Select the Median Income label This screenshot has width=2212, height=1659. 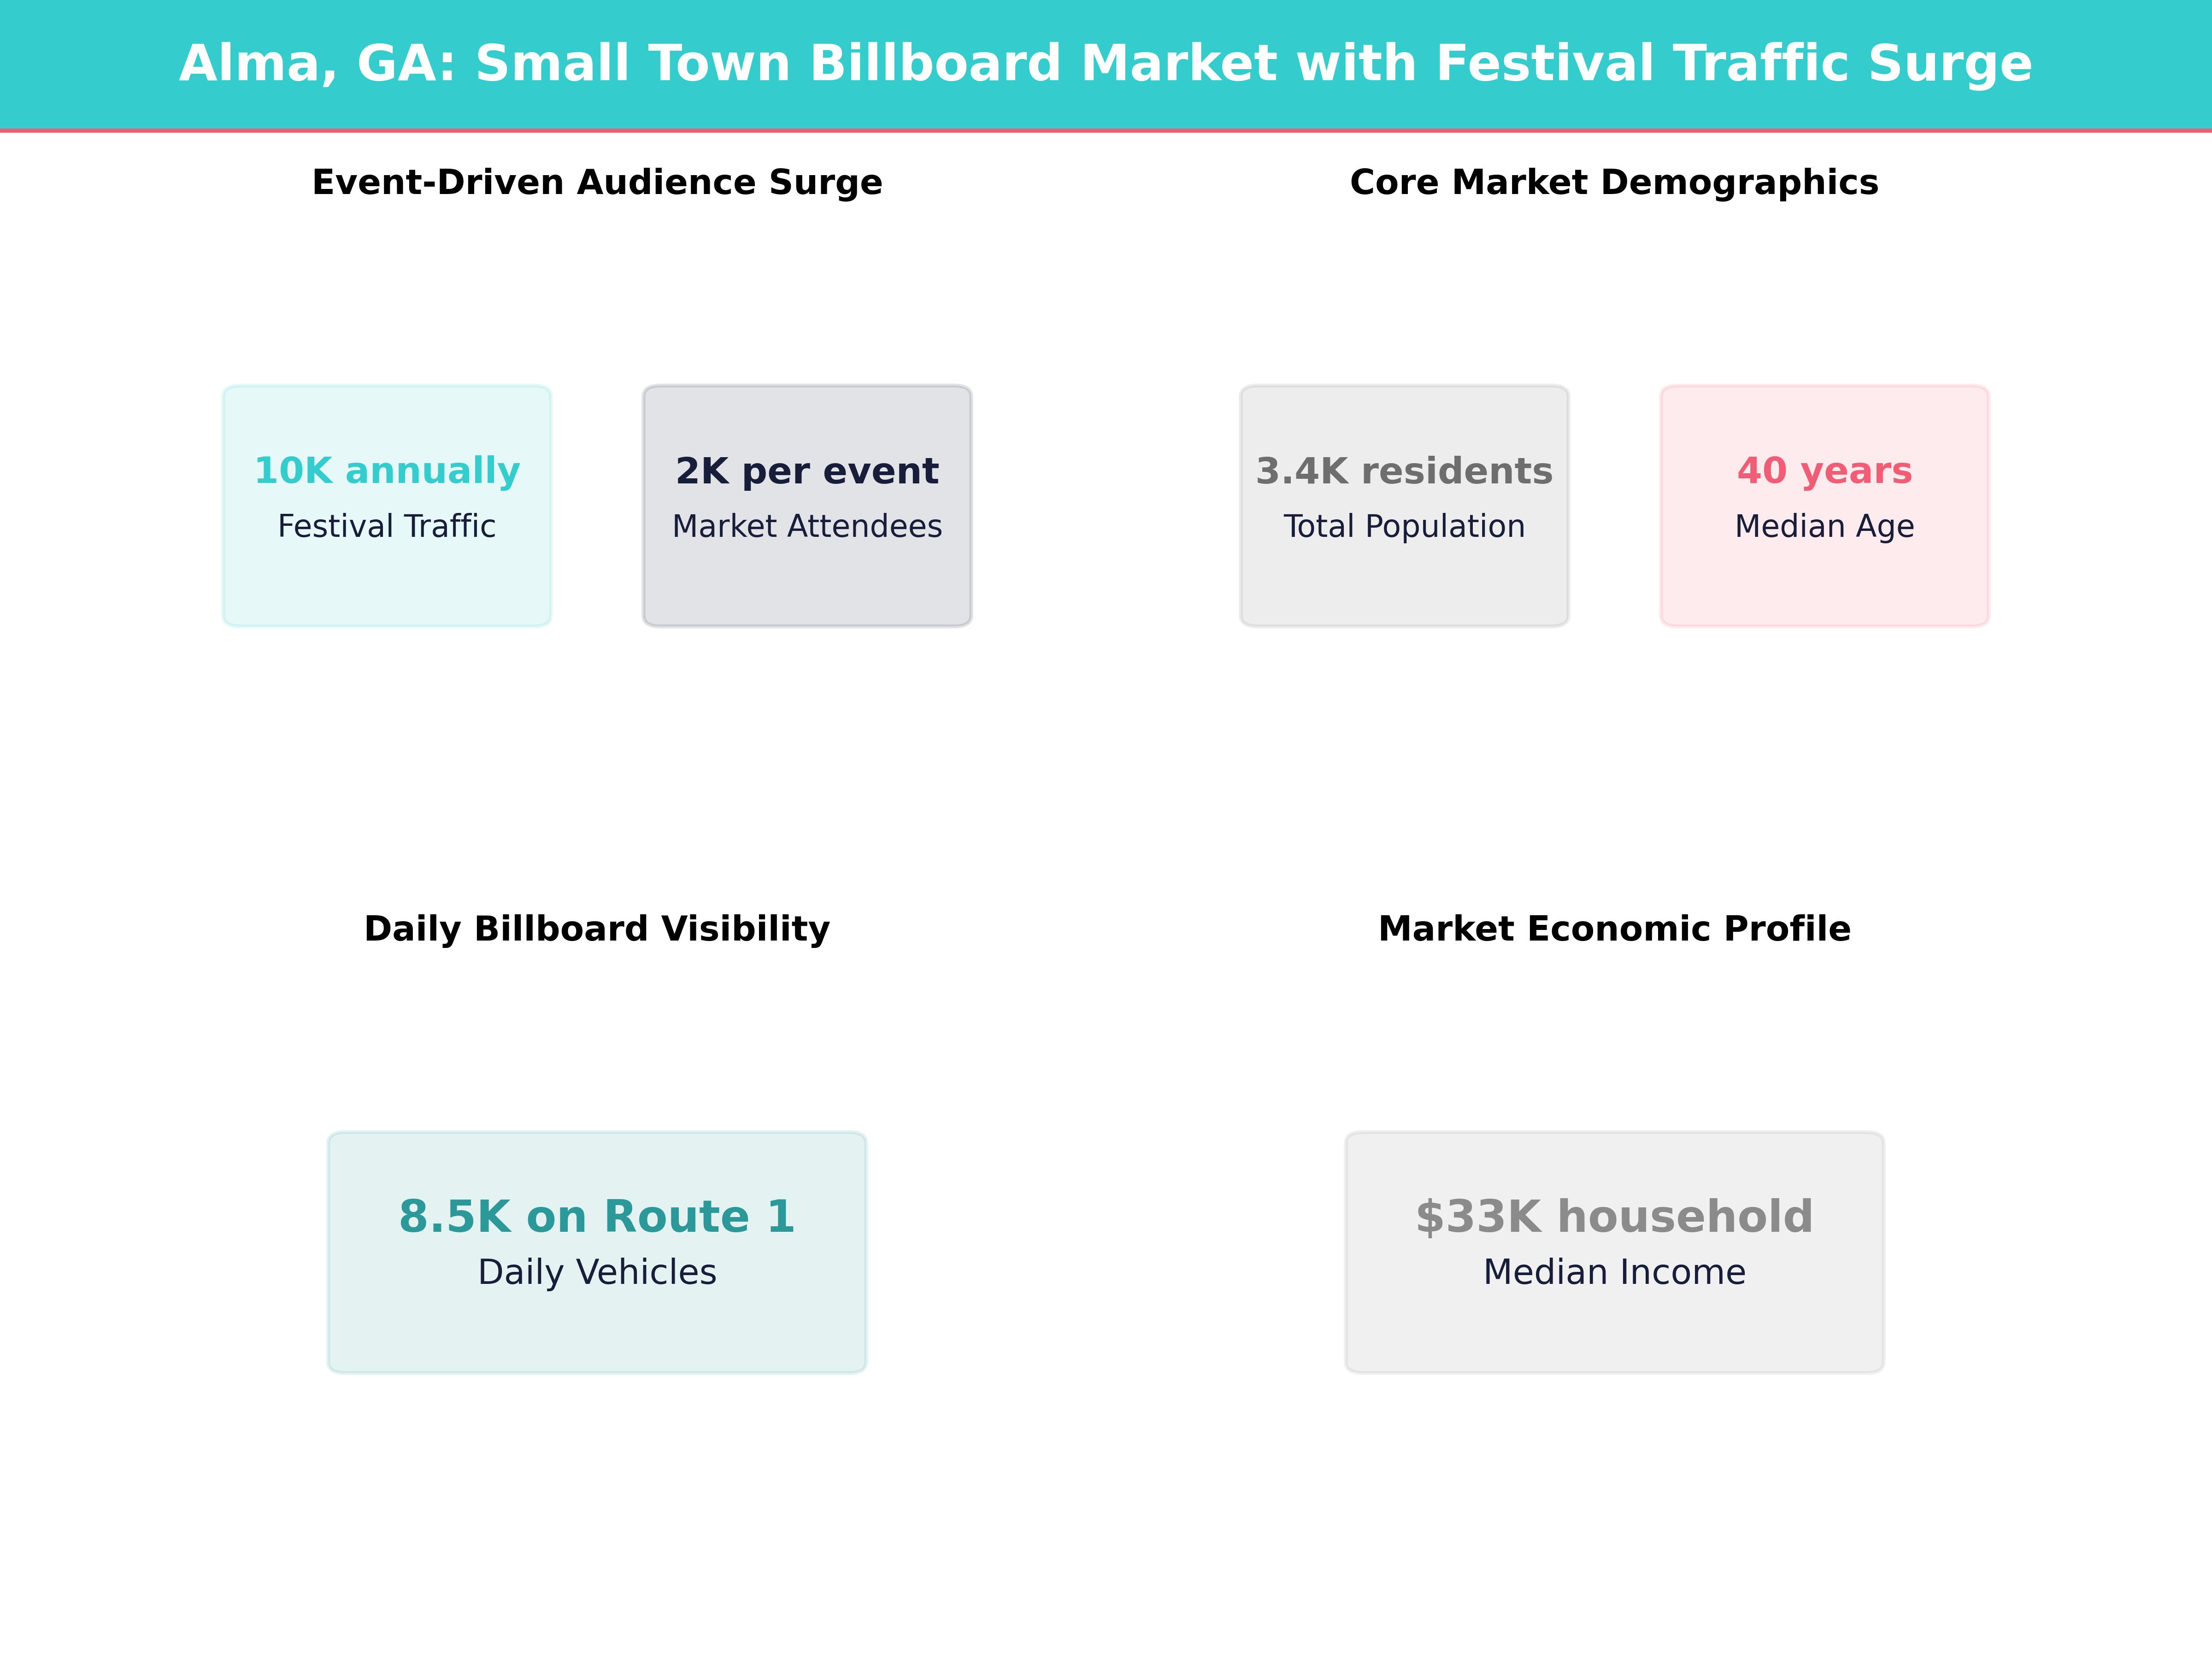pos(1613,1272)
